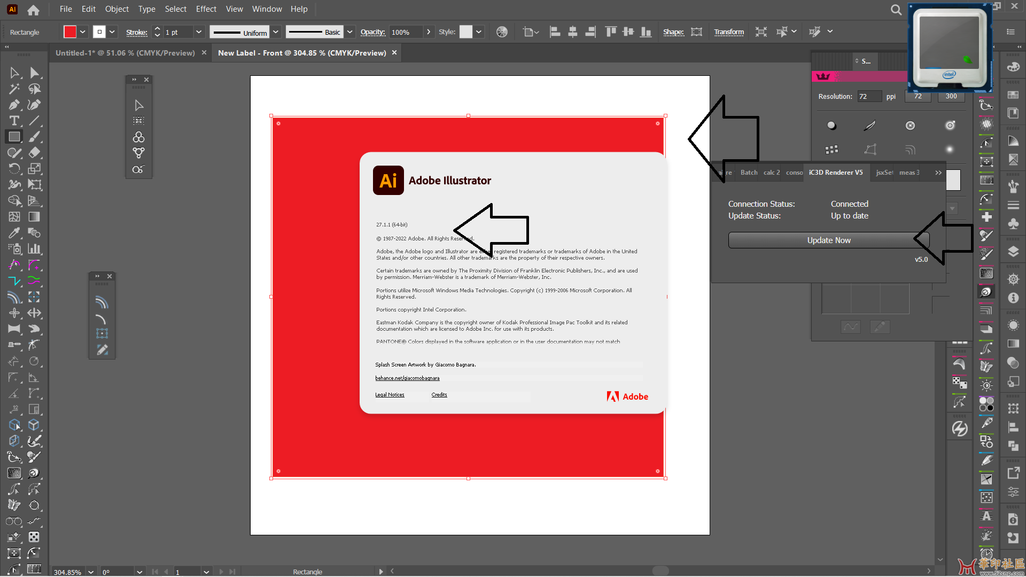The width and height of the screenshot is (1026, 577).
Task: Select the Direct Selection tool
Action: (x=34, y=73)
